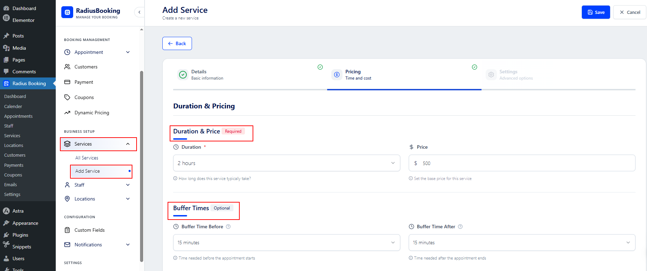
Task: Select the Pricing step tab
Action: (x=404, y=75)
